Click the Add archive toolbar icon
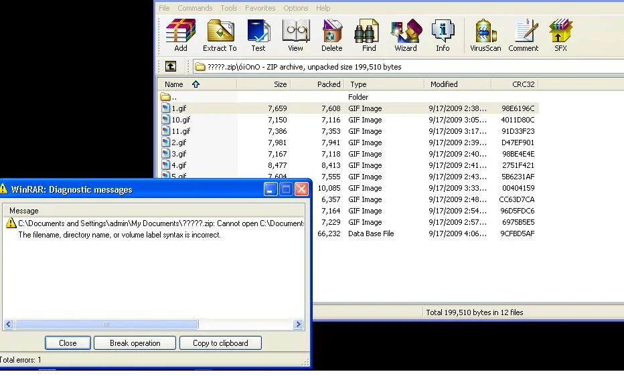 click(180, 35)
